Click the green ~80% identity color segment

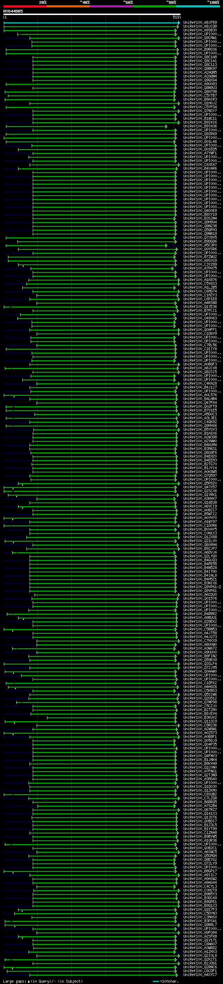pos(155,6)
